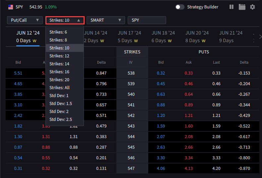Select Strikes: 10 in the list
This screenshot has width=262, height=178.
64,48
